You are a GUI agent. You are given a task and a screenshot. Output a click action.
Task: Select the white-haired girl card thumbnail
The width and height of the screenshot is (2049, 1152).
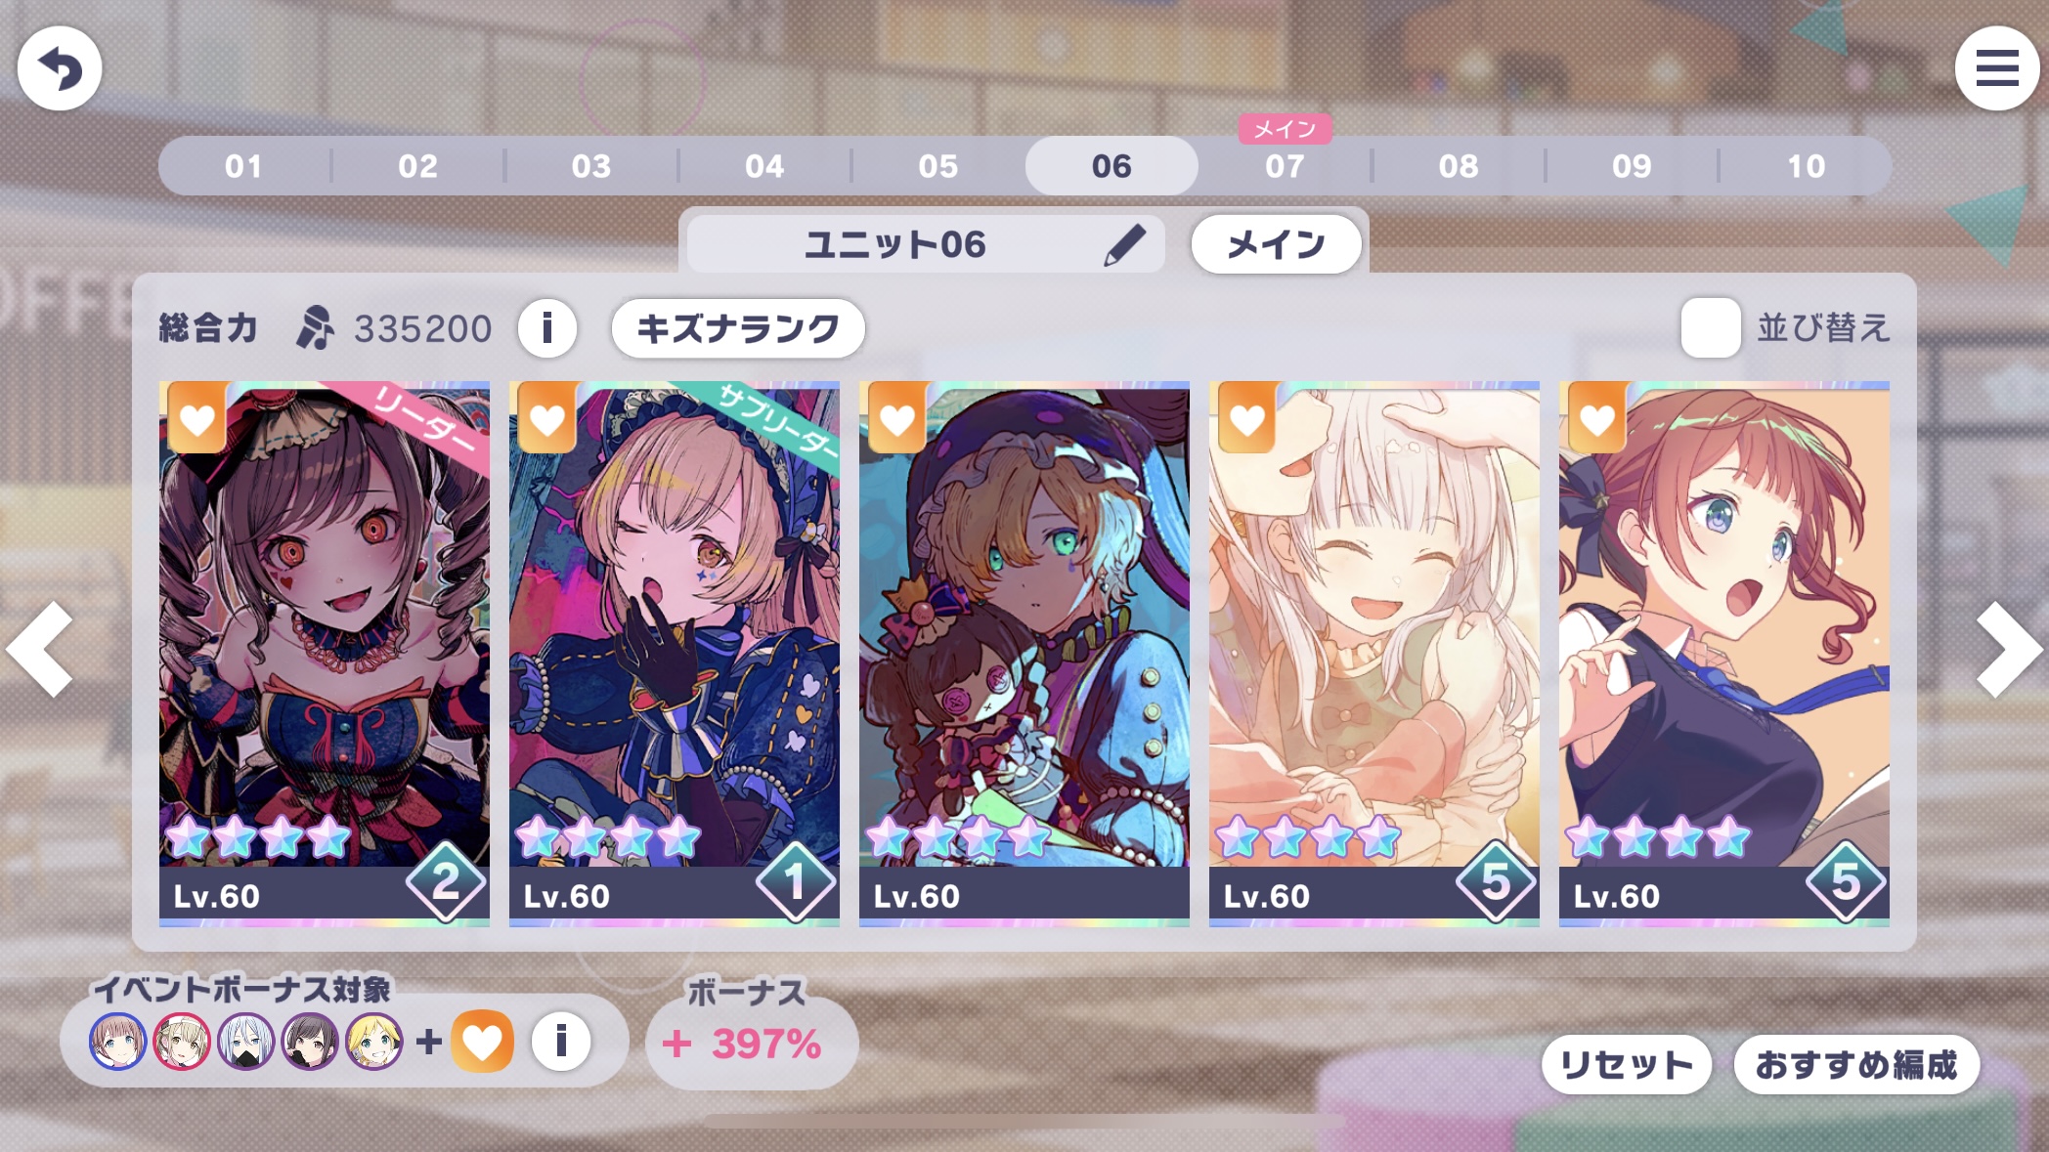1373,653
